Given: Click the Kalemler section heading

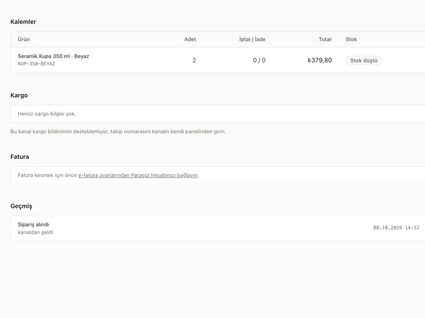Looking at the screenshot, I should pos(23,22).
